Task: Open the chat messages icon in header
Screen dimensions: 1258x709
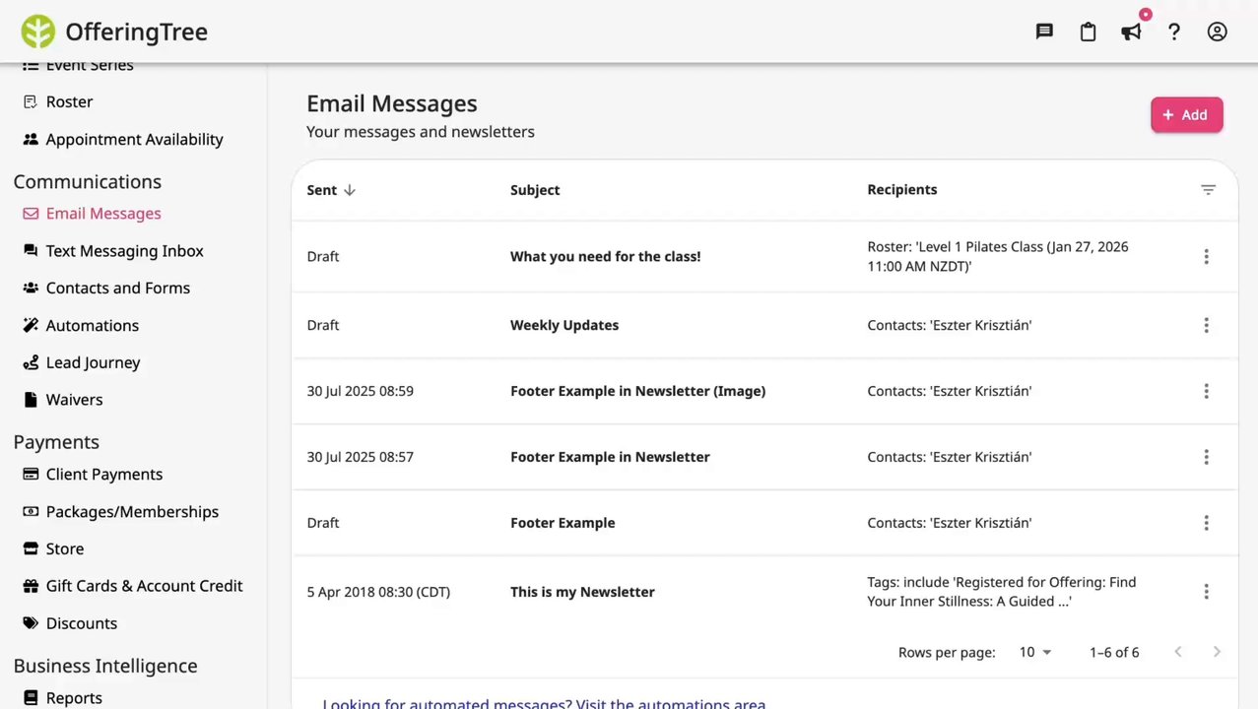Action: 1044,32
